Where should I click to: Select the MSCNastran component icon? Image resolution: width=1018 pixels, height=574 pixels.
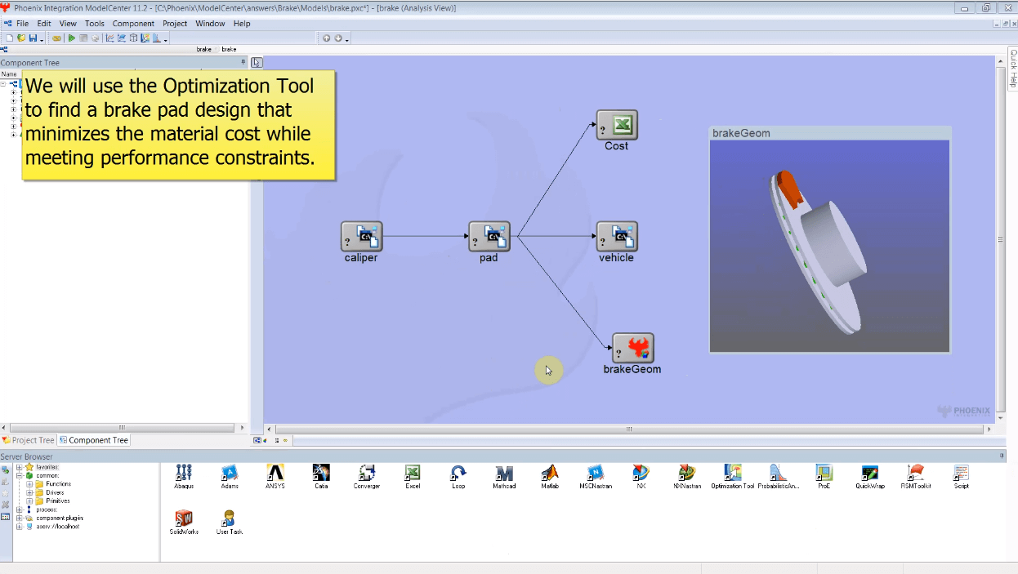pyautogui.click(x=596, y=473)
